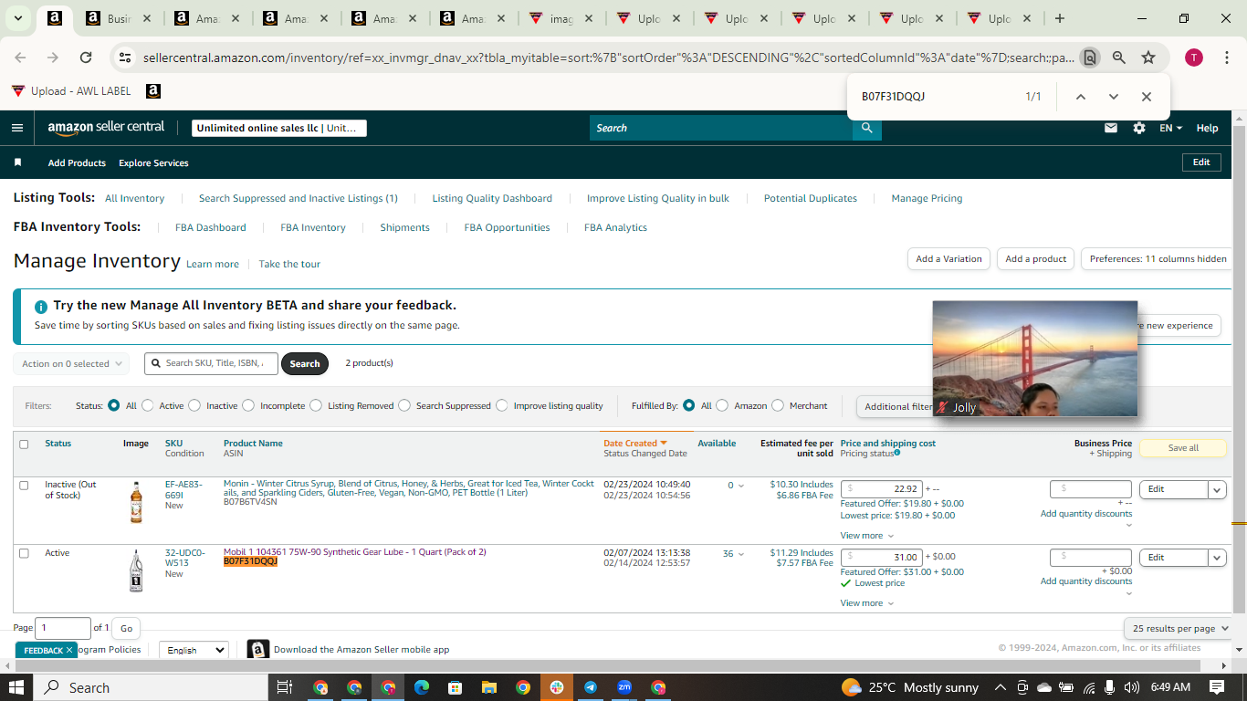Image resolution: width=1247 pixels, height=701 pixels.
Task: Open the Chrome three-dot menu
Action: [1226, 58]
